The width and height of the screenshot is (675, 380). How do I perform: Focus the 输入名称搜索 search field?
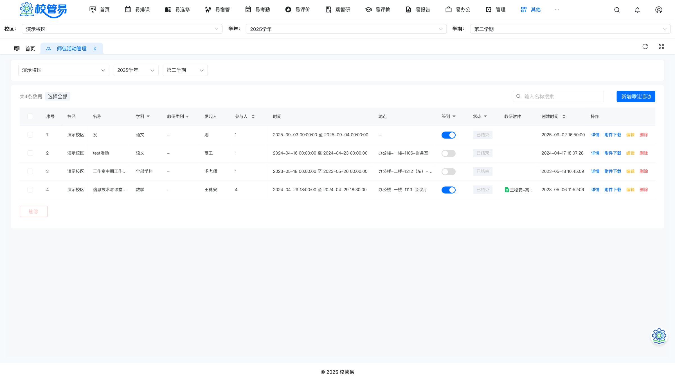click(558, 97)
